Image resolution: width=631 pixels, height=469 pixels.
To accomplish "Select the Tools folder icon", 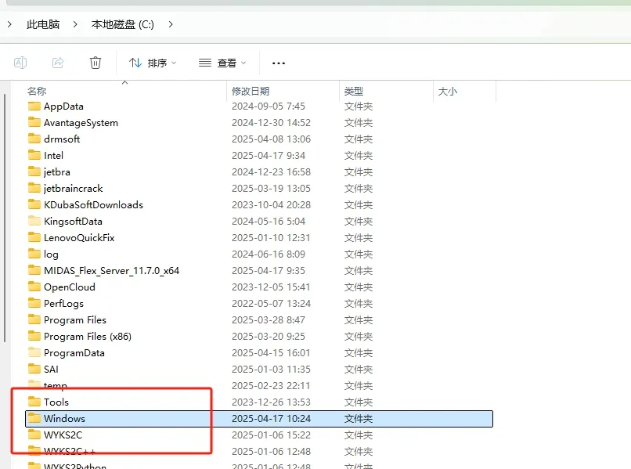I will (34, 402).
